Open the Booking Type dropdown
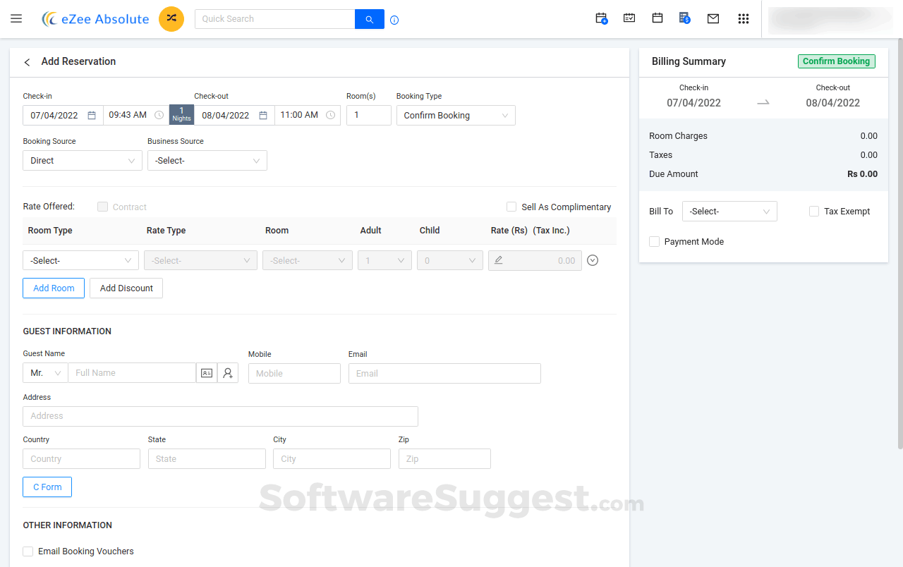 456,116
